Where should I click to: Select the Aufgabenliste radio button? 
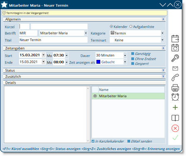pyautogui.click(x=131, y=26)
